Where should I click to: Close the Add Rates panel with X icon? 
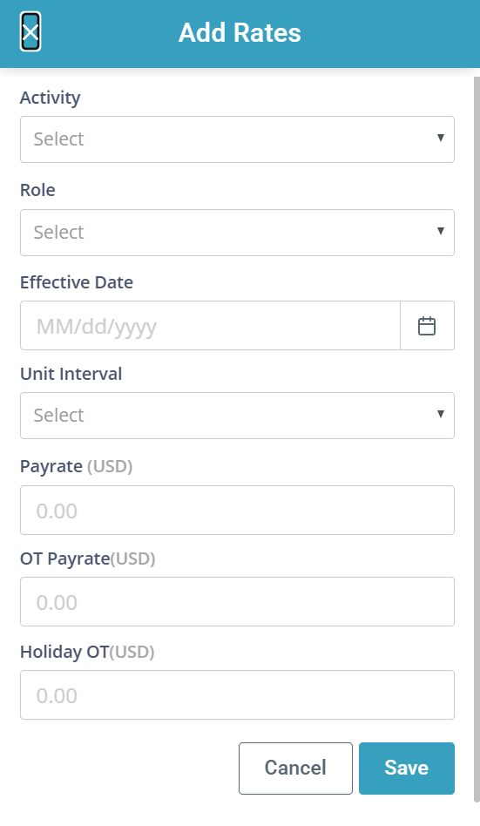tap(30, 32)
